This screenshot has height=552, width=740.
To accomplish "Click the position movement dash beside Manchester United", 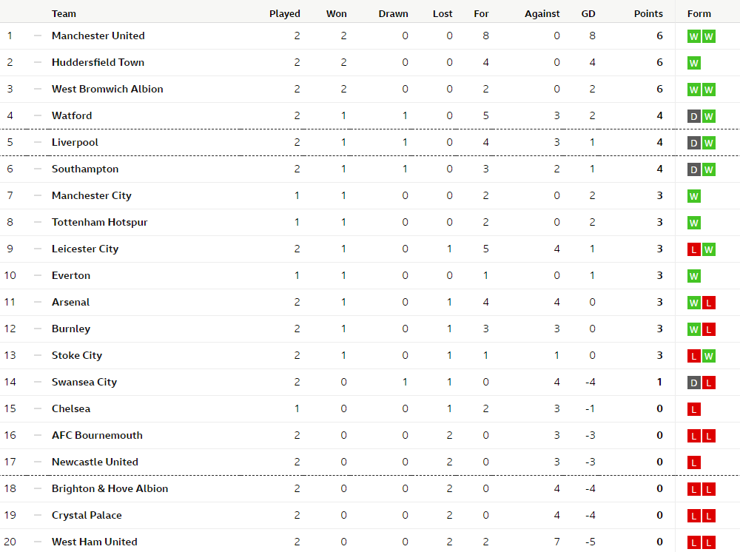I will (38, 36).
